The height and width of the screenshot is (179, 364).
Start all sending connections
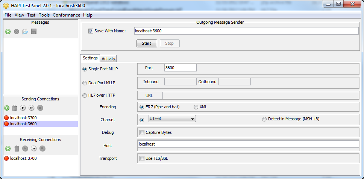click(31, 108)
